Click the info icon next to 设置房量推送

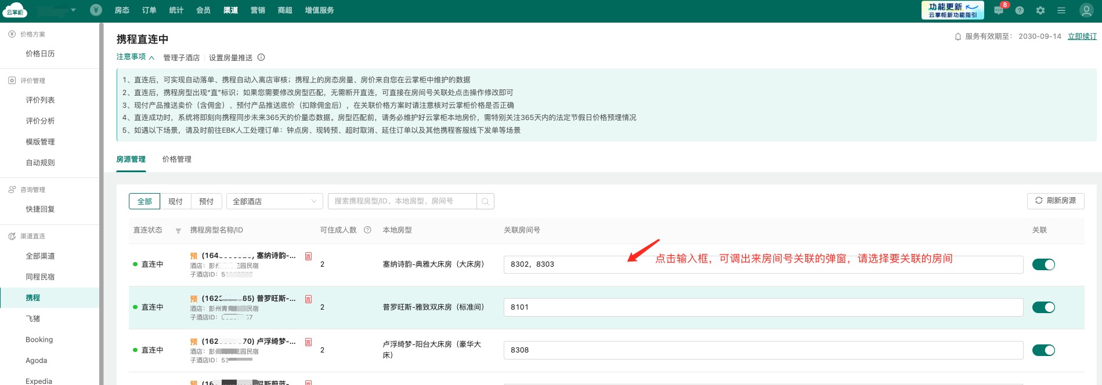tap(261, 57)
